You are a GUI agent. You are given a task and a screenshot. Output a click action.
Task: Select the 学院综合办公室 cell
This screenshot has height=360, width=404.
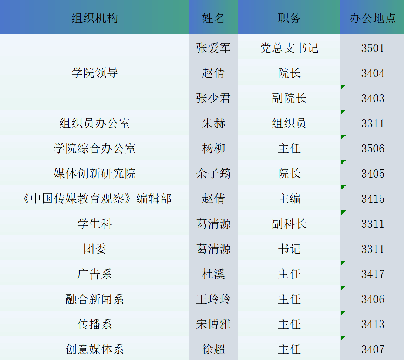click(94, 148)
